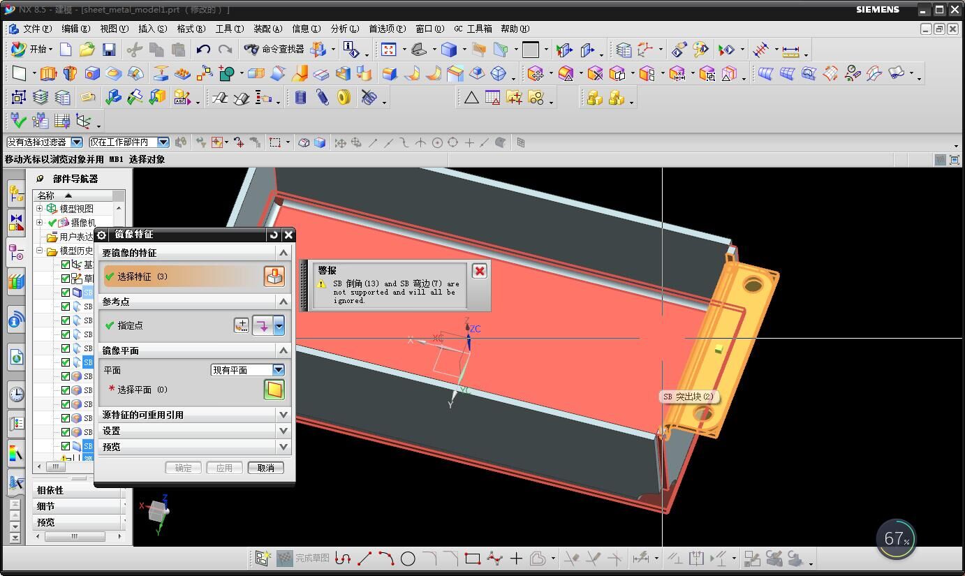The height and width of the screenshot is (576, 965).
Task: Open the Constraint Navigator sidebar tab
Action: (16, 223)
